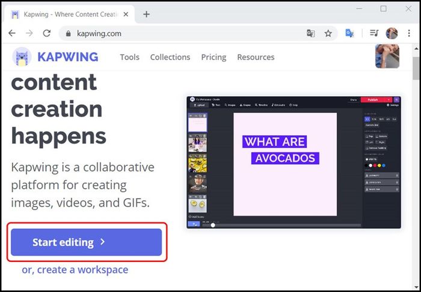Click the or, create a workspace link
Screen dimensions: 421x292
(x=75, y=270)
